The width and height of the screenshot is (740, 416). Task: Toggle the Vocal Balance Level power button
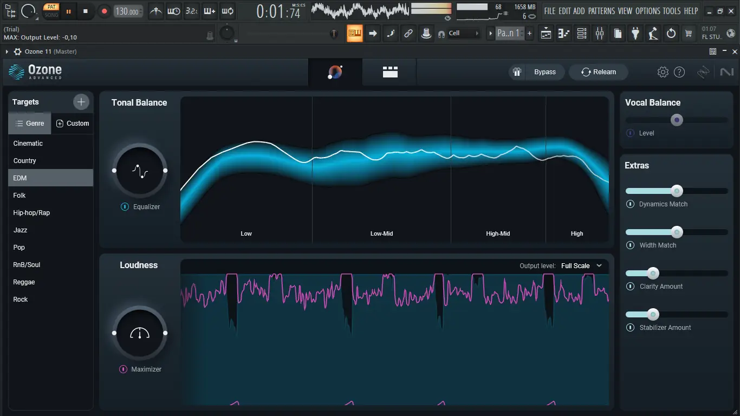(630, 133)
